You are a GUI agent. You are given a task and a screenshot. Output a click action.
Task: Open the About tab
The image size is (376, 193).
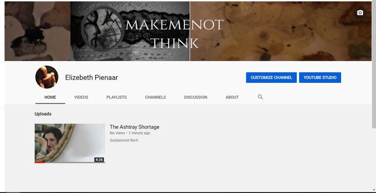click(232, 97)
